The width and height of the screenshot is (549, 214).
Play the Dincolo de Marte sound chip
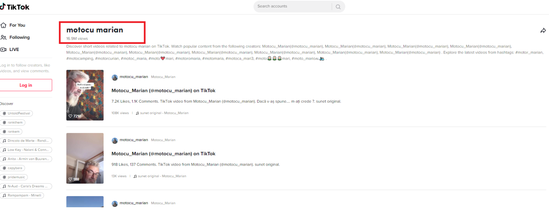point(26,141)
